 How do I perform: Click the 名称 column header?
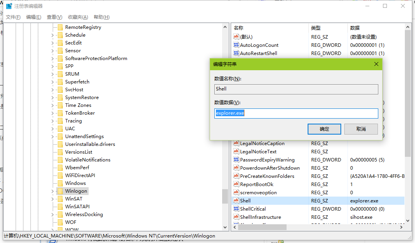239,28
